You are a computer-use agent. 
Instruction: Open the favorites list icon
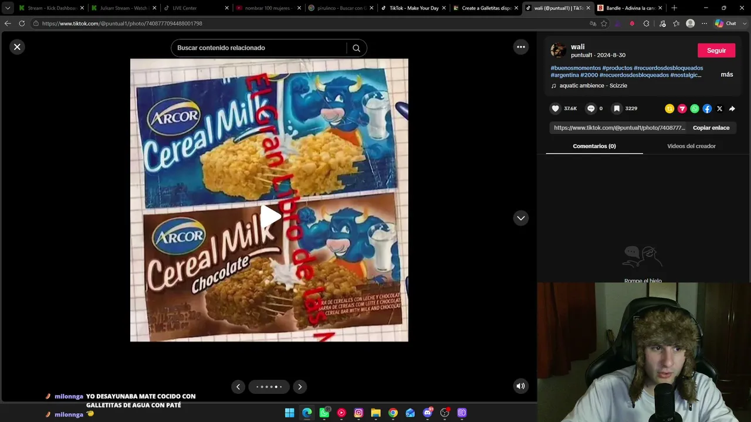(x=676, y=23)
